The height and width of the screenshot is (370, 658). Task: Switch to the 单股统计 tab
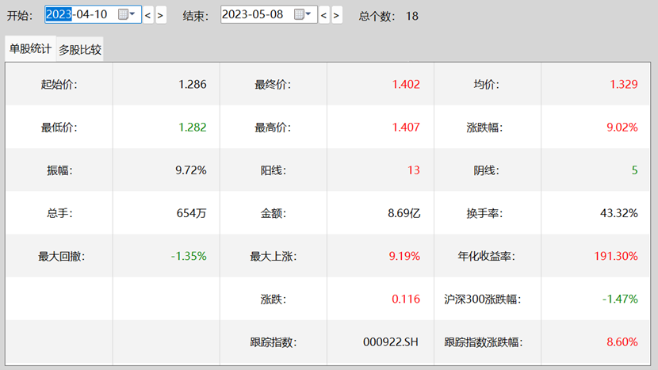[30, 49]
